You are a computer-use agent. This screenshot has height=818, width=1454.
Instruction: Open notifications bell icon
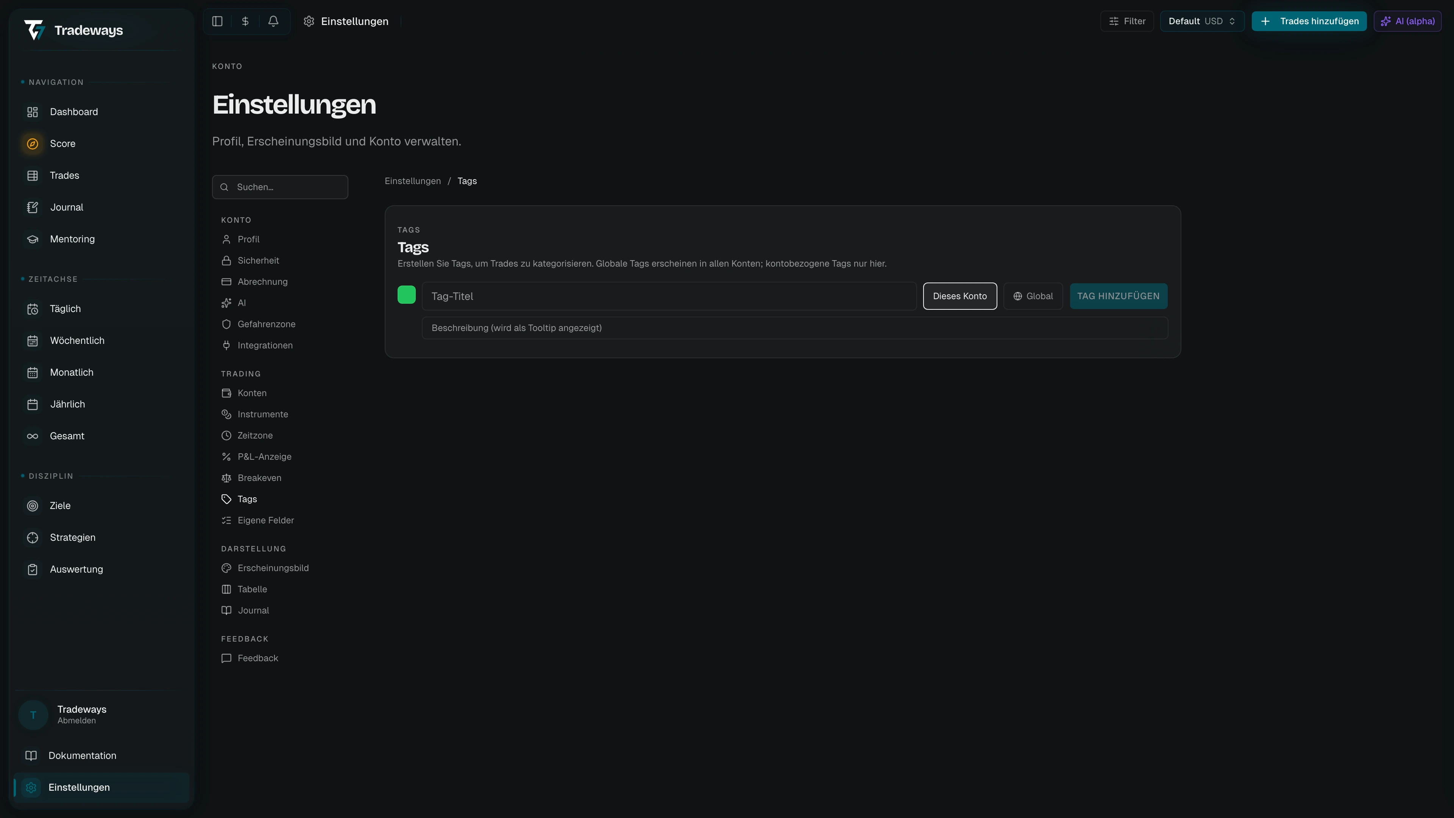point(273,22)
